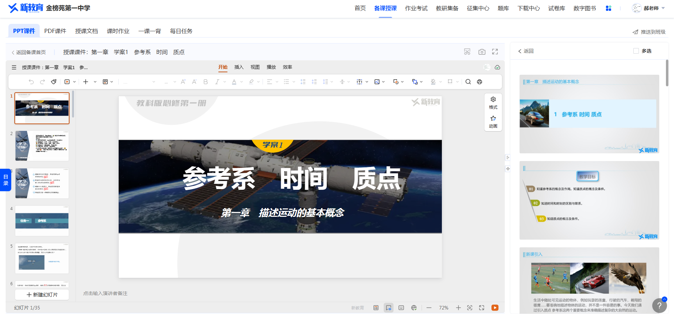Image resolution: width=674 pixels, height=314 pixels.
Task: Expand the slideshow play dropdown arrow
Action: click(x=74, y=82)
